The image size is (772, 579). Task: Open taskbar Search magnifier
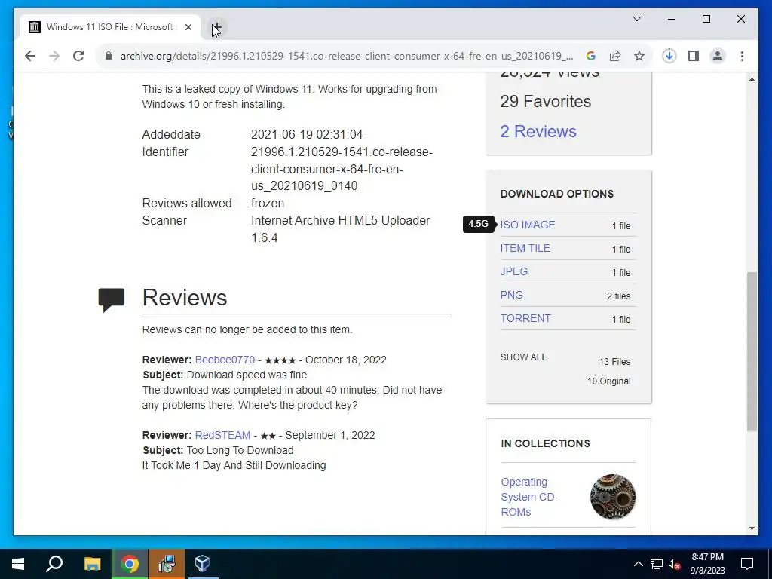[54, 564]
